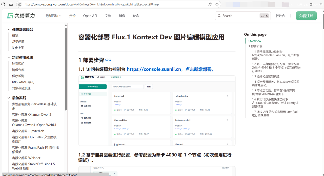
Task: Click the window restore button
Action: pyautogui.click(x=311, y=4)
